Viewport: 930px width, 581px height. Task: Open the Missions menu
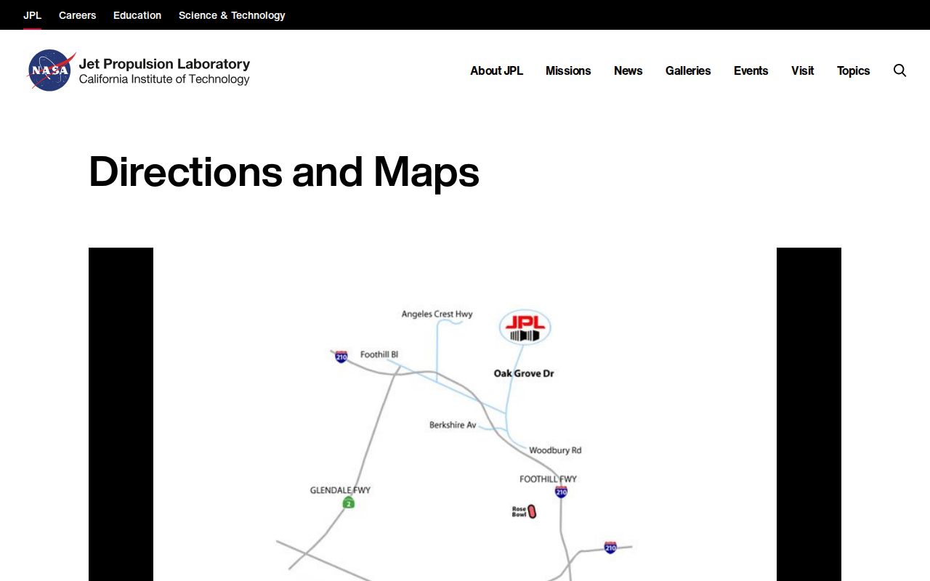pos(568,70)
